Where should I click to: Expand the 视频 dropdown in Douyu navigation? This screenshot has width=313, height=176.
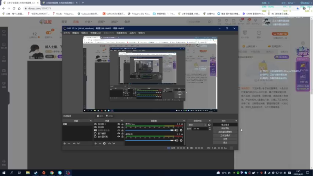101,22
